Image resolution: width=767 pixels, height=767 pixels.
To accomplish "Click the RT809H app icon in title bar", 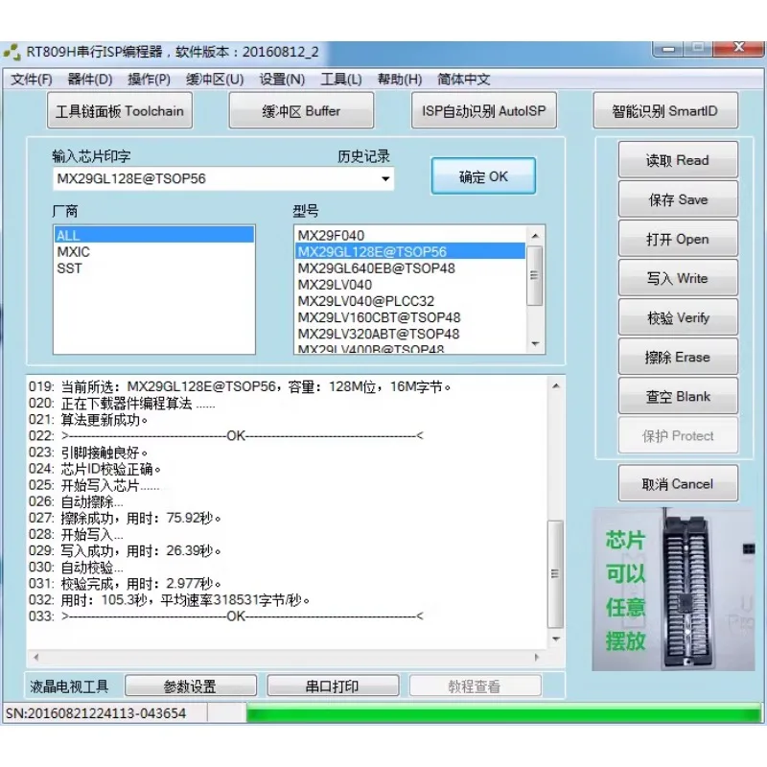I will [x=12, y=52].
